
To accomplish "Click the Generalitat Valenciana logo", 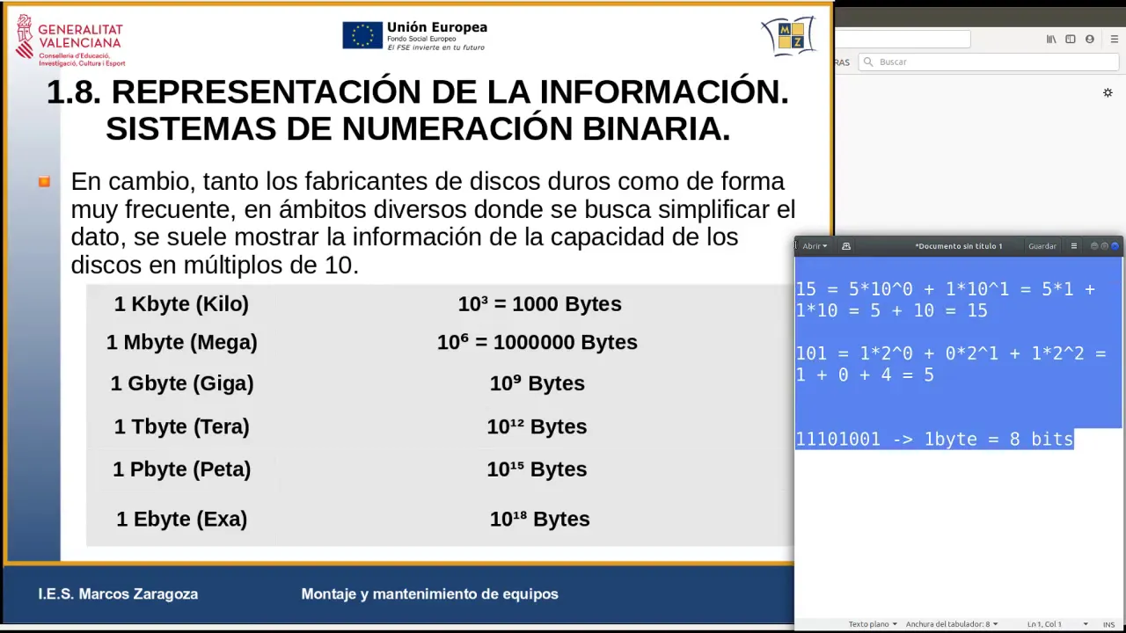I will point(70,40).
